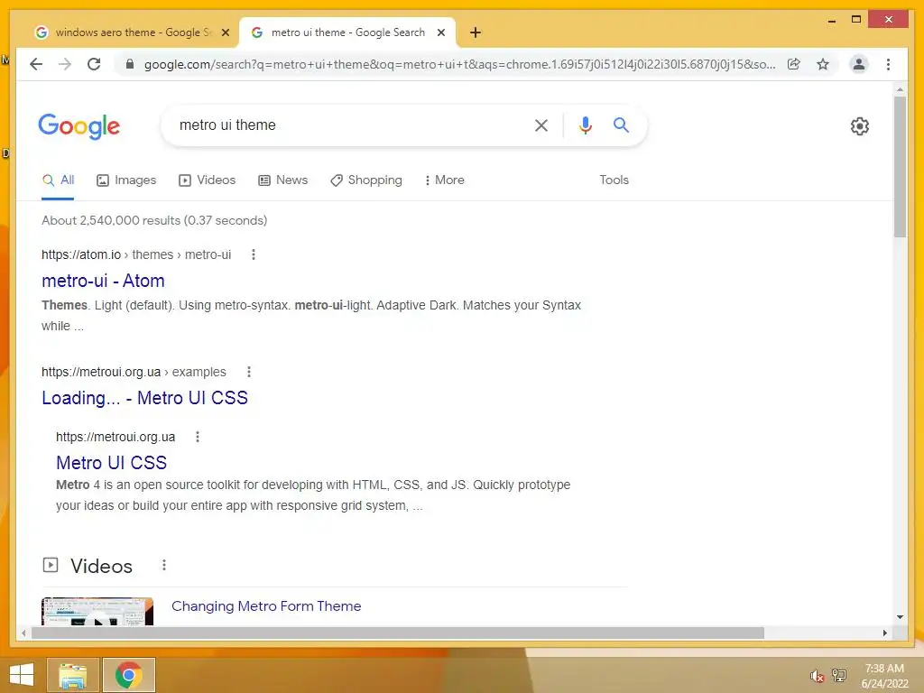Open Google quick settings gear
The width and height of the screenshot is (924, 693).
[x=860, y=126]
